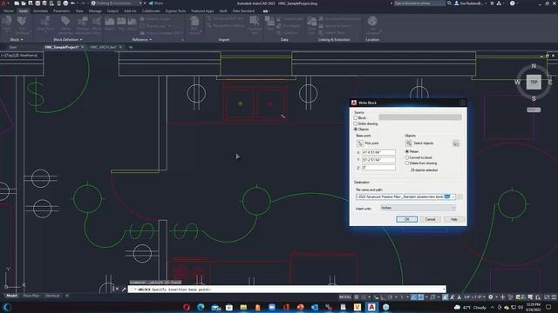Click the browse button beside file path
This screenshot has width=558, height=313.
(x=460, y=197)
